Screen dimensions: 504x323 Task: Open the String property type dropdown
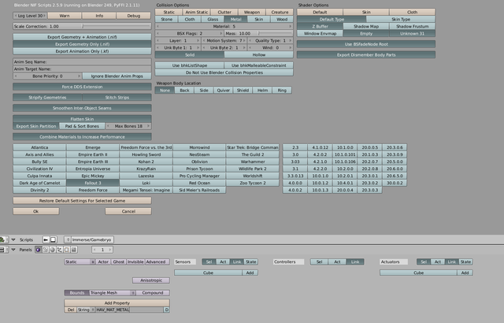point(86,310)
